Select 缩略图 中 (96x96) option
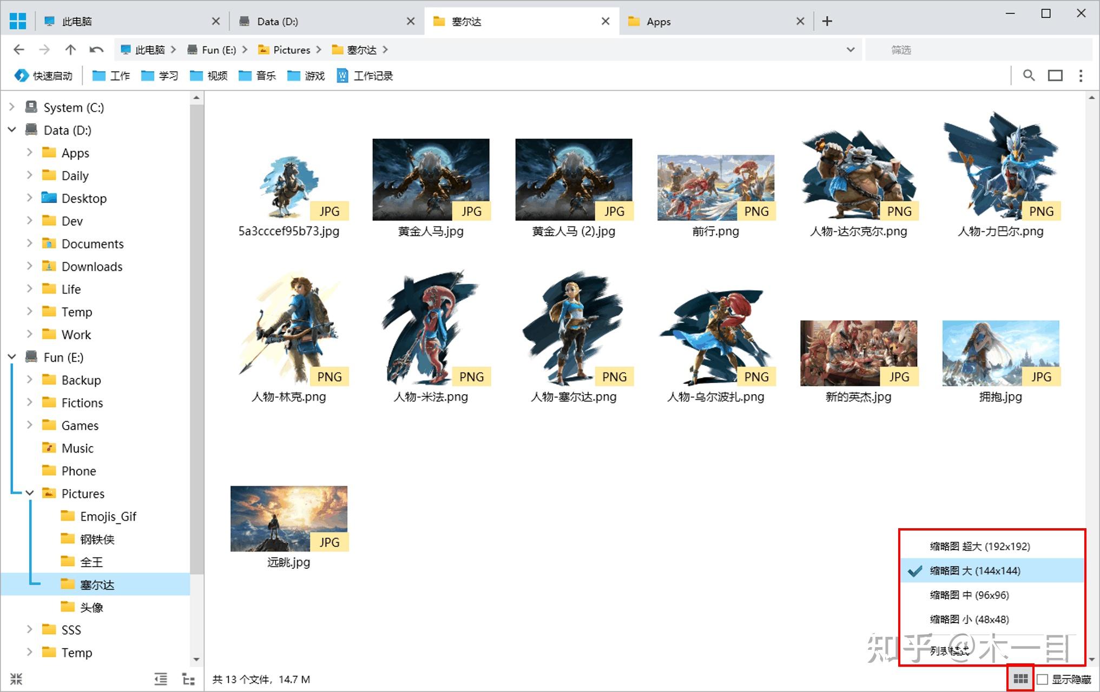This screenshot has width=1100, height=692. click(992, 595)
